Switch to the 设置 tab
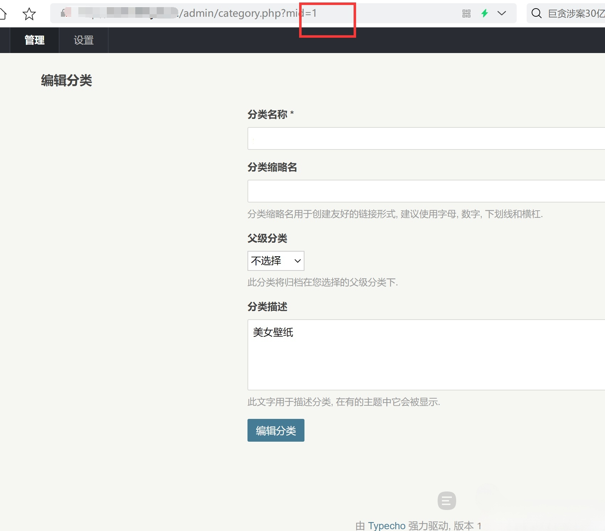Screen dimensions: 605x531 (83, 40)
